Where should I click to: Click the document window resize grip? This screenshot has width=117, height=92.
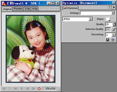point(59,89)
